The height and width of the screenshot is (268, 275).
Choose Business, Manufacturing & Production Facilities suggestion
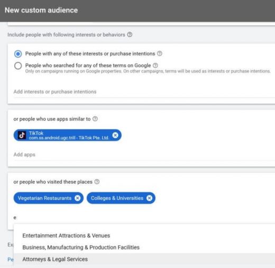coord(144,247)
